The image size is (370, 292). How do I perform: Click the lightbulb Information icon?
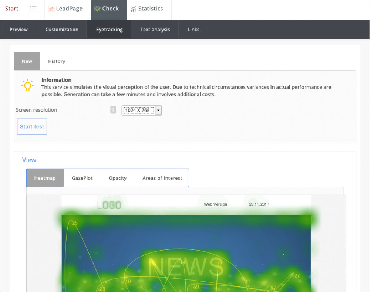coord(27,85)
